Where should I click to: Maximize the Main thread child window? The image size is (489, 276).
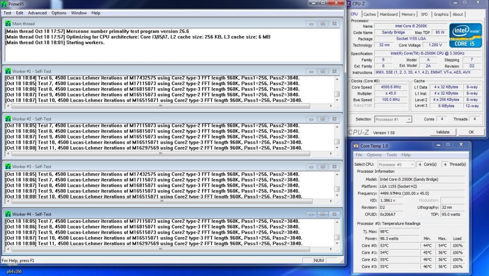(x=323, y=24)
